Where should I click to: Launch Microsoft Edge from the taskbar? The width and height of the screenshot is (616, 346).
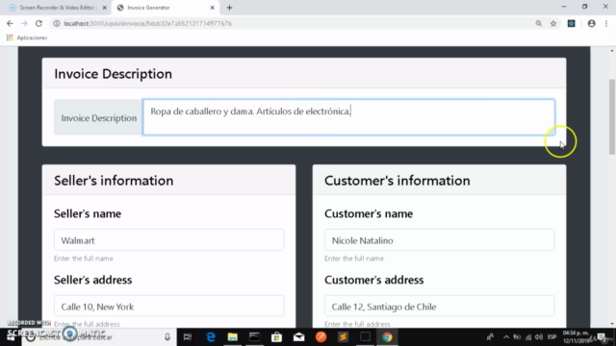211,337
